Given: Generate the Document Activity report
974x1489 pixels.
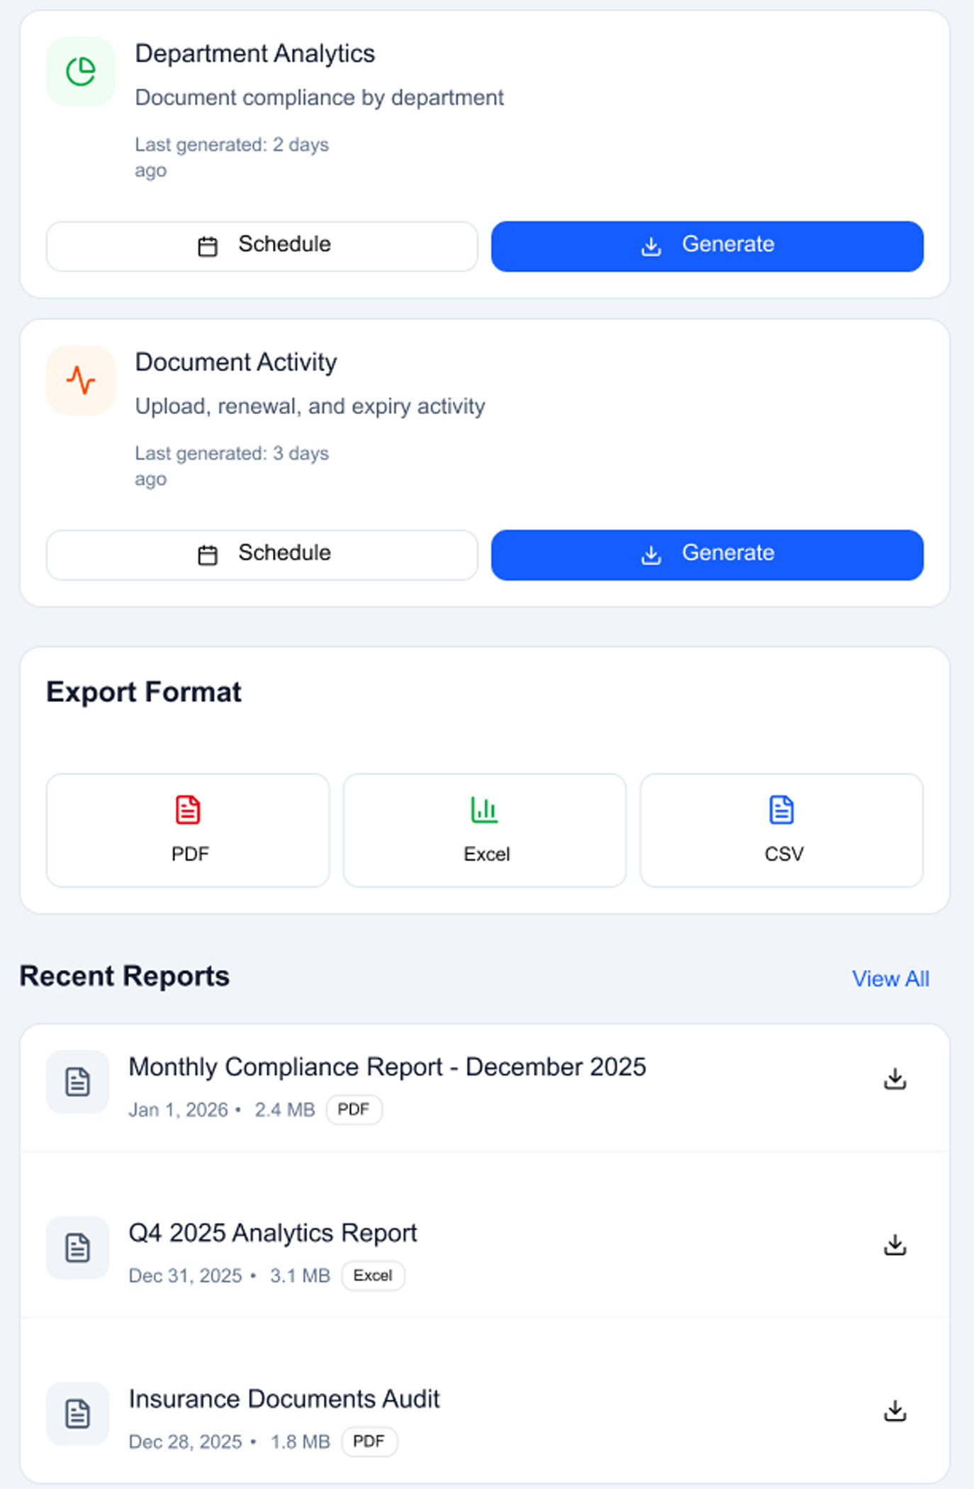Looking at the screenshot, I should pyautogui.click(x=707, y=554).
